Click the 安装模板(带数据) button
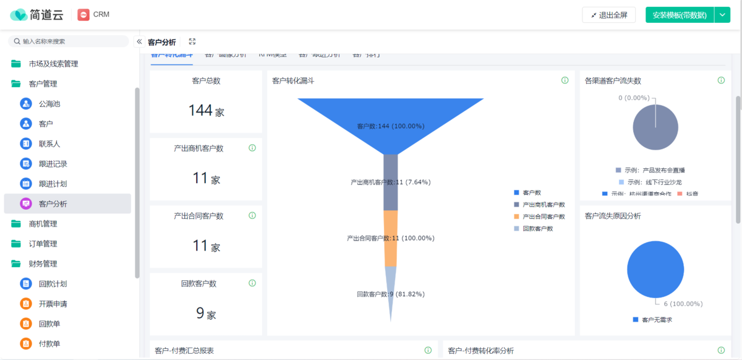 pos(680,15)
